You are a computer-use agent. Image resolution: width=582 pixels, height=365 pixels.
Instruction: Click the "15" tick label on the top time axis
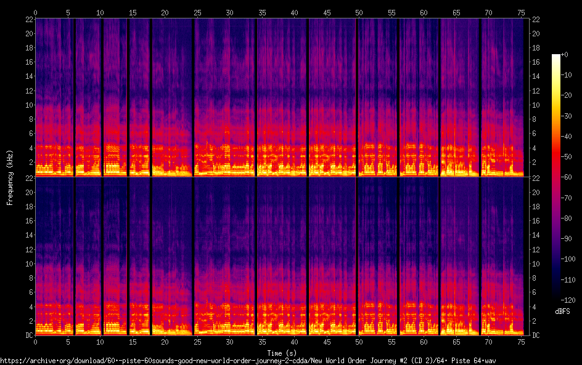click(133, 12)
